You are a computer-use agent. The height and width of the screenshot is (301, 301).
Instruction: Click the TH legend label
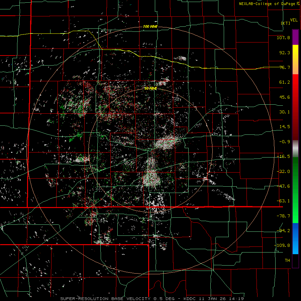[287, 260]
